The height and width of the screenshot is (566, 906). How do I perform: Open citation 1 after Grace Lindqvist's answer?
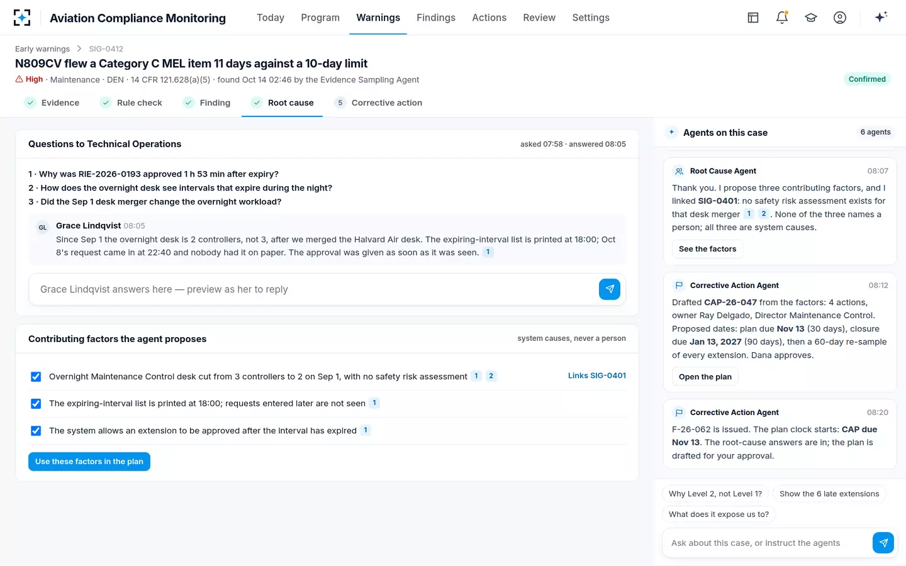(488, 252)
